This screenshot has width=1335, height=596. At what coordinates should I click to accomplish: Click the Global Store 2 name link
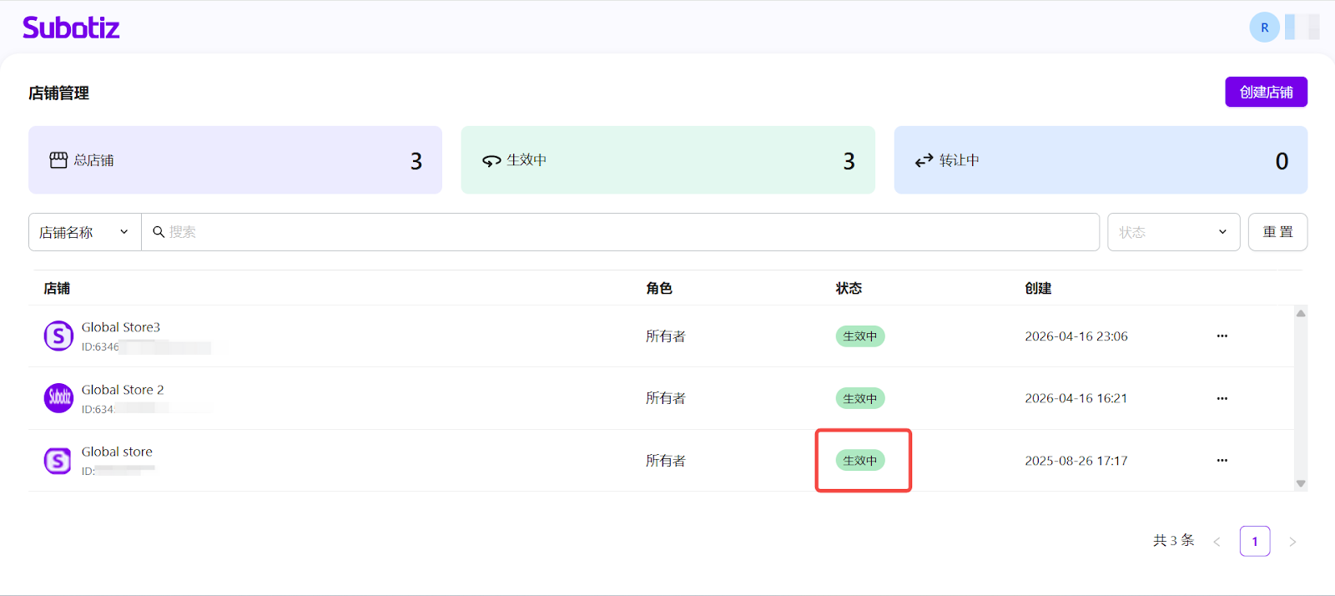tap(123, 390)
